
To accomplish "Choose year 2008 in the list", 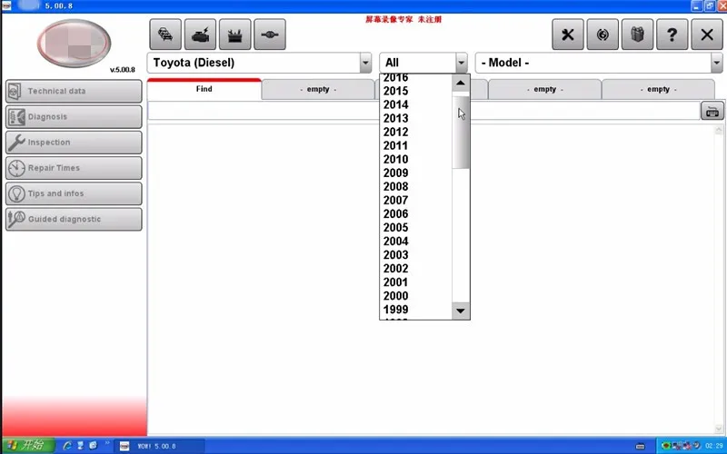I will tap(395, 187).
